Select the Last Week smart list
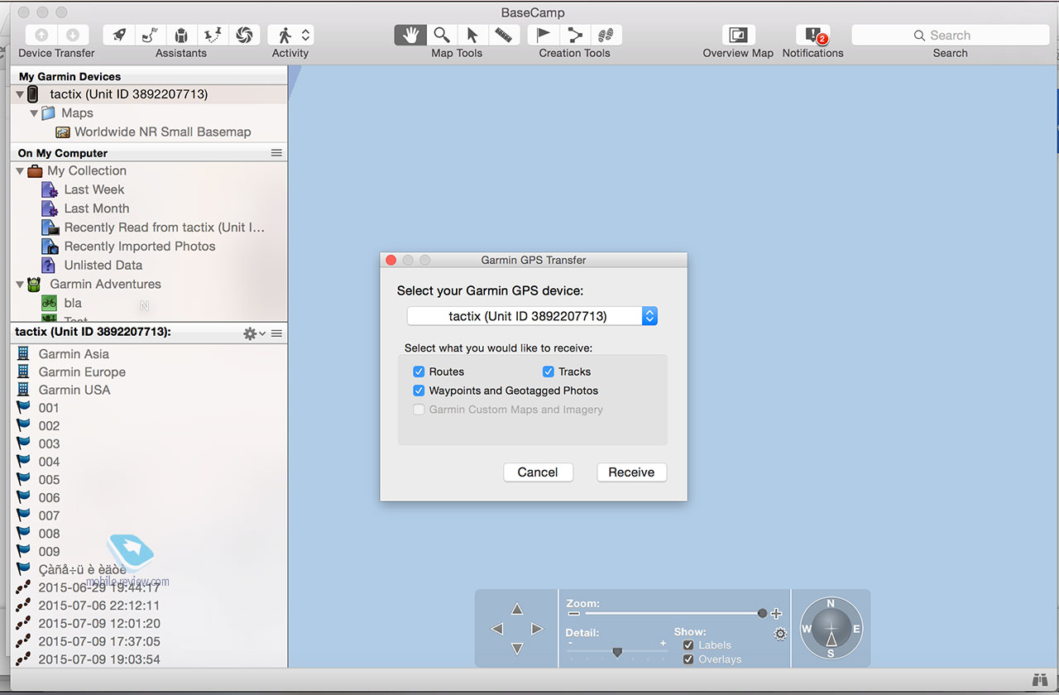The image size is (1059, 695). pyautogui.click(x=94, y=189)
